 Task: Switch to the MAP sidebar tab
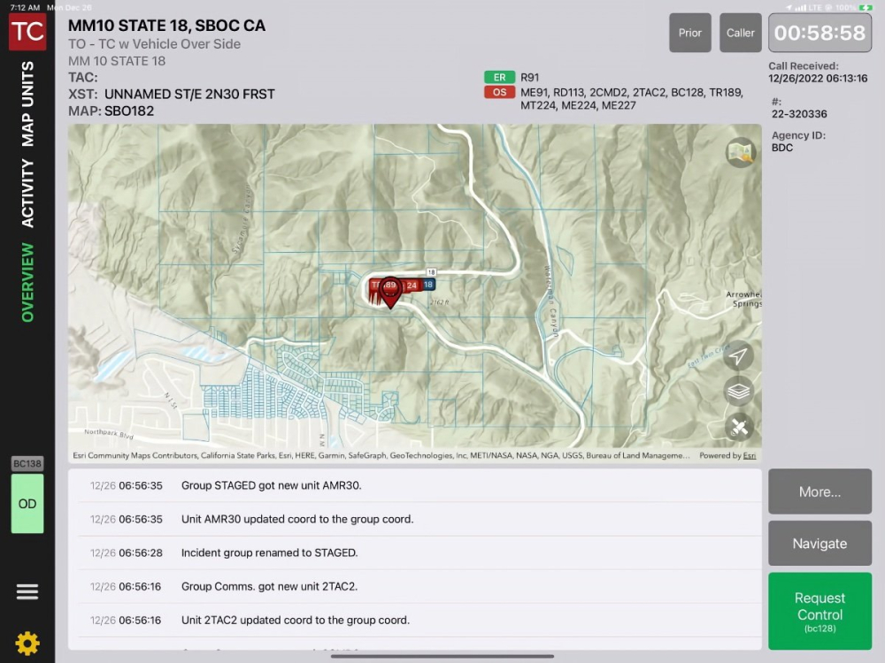click(27, 129)
